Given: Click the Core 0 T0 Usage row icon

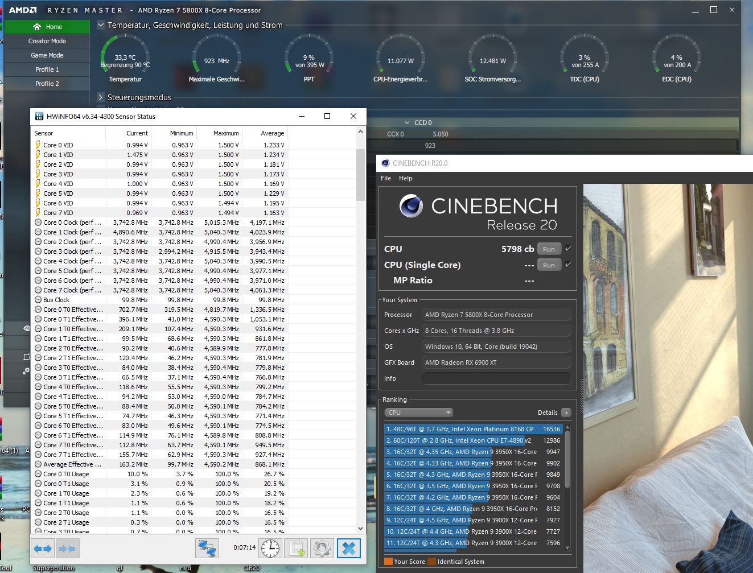Looking at the screenshot, I should pos(38,474).
